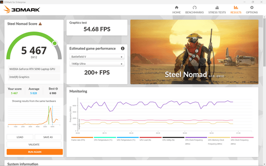Click the VALIDATE button
This screenshot has width=266, height=166.
[x=34, y=144]
